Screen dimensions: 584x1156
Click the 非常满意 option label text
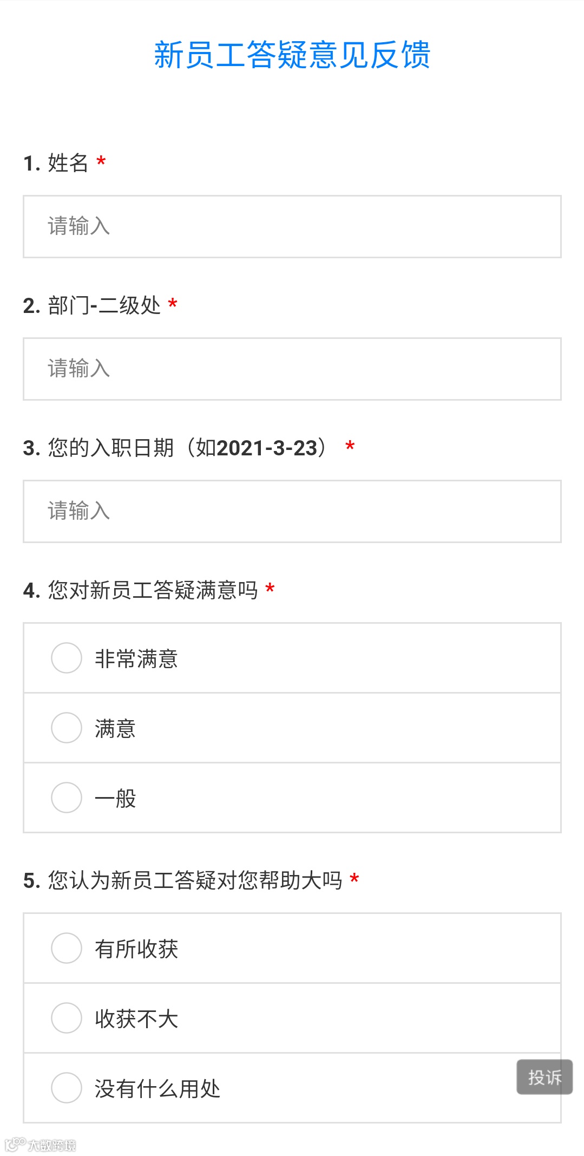[x=136, y=659]
